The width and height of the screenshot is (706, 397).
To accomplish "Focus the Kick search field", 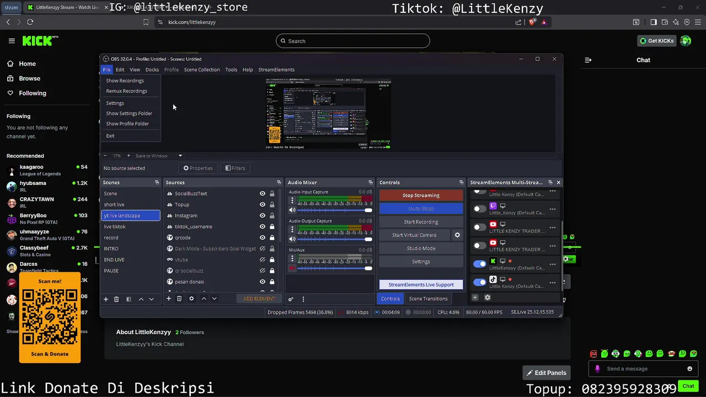I will [x=353, y=41].
